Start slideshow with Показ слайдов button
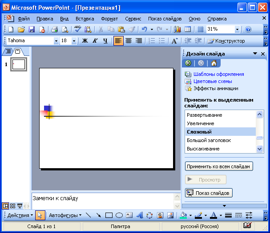Screen dimensions: 270x233 pos(209,193)
